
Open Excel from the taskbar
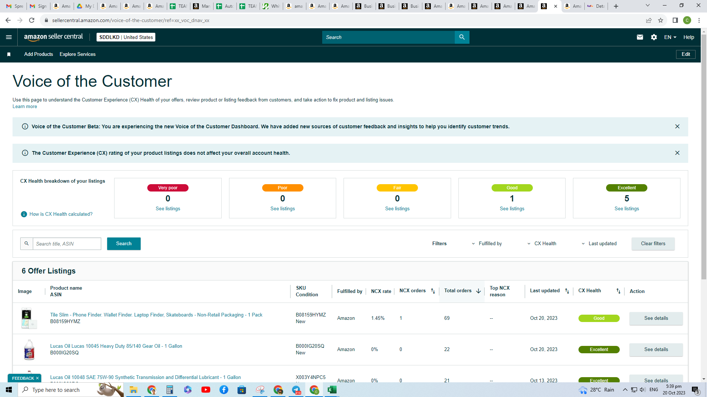(x=332, y=390)
